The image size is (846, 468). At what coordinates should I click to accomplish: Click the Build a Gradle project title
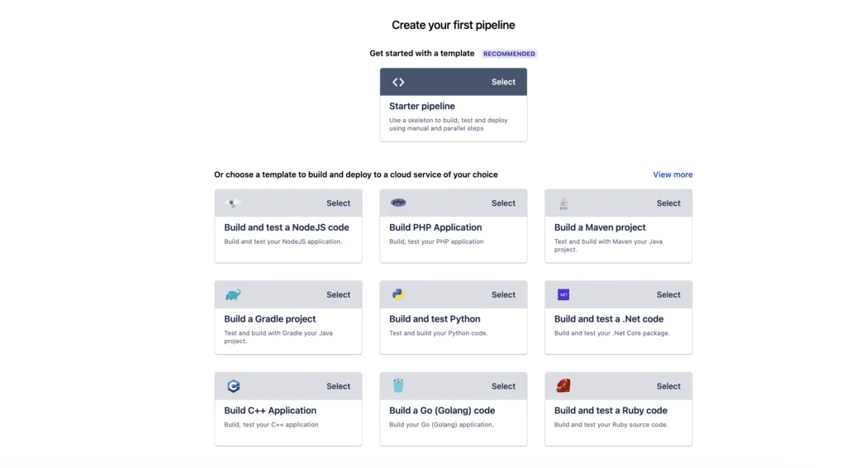pos(270,319)
